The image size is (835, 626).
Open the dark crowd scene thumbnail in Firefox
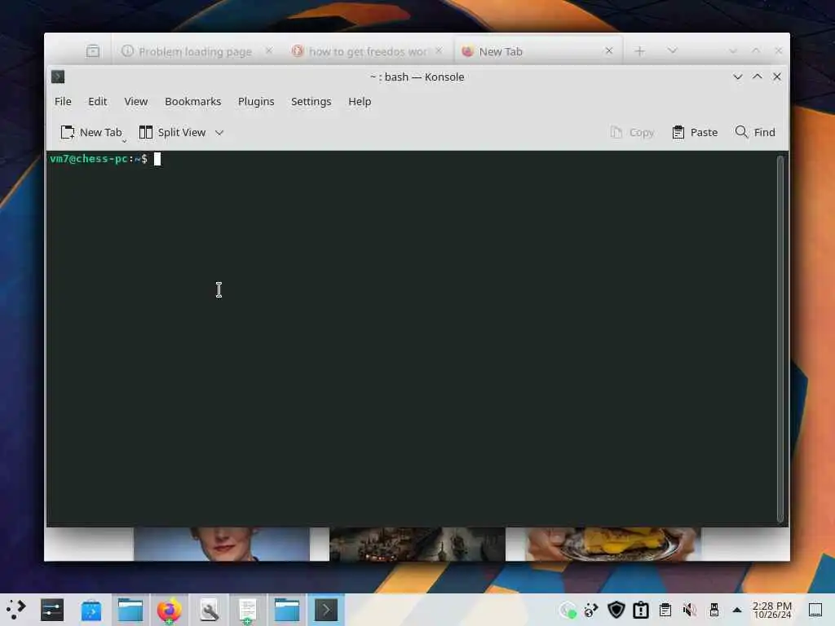pyautogui.click(x=417, y=544)
